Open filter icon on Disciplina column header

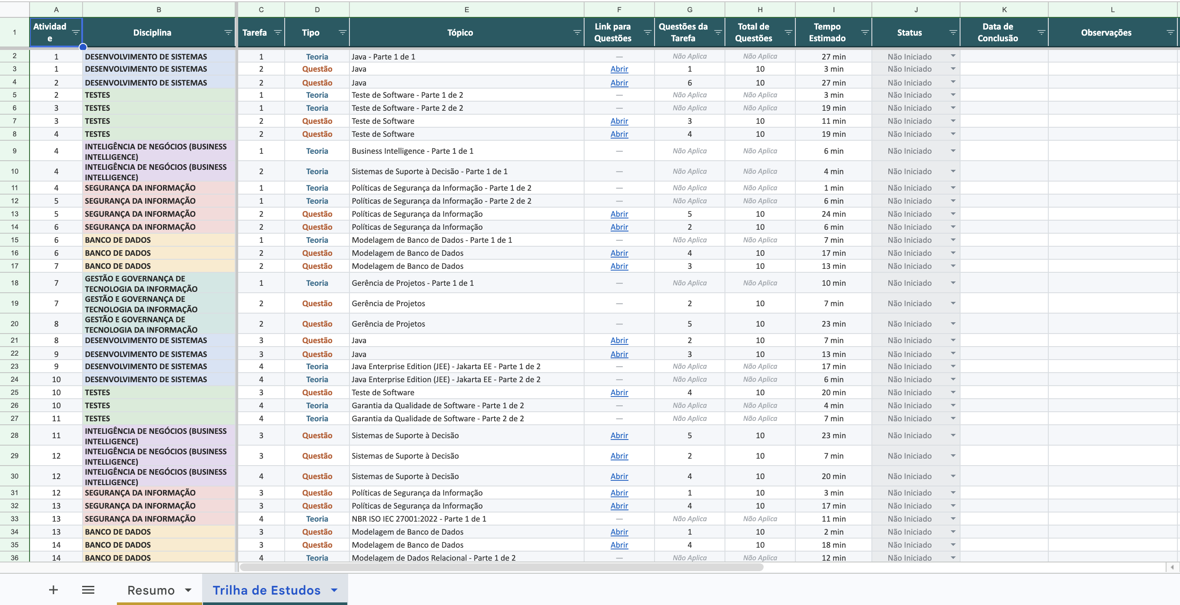[x=228, y=33]
